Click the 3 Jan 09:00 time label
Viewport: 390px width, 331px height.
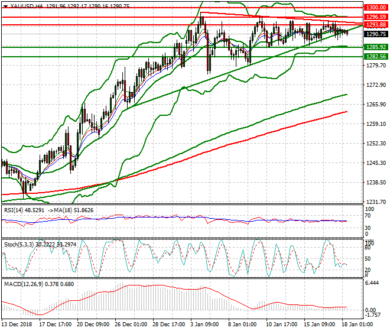tap(204, 324)
